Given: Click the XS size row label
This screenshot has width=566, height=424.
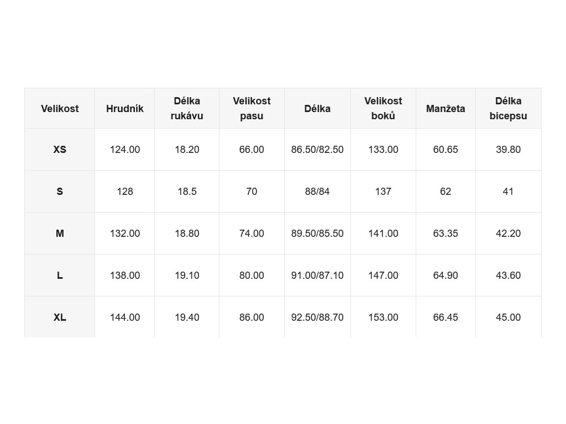Looking at the screenshot, I should tap(60, 149).
